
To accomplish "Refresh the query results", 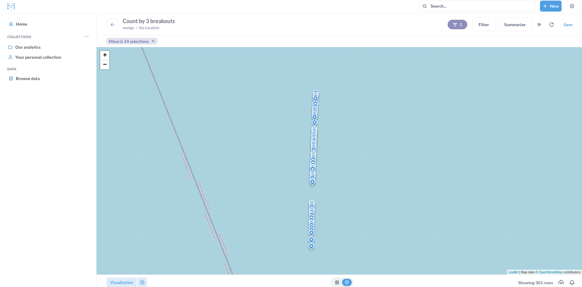I will coord(551,25).
